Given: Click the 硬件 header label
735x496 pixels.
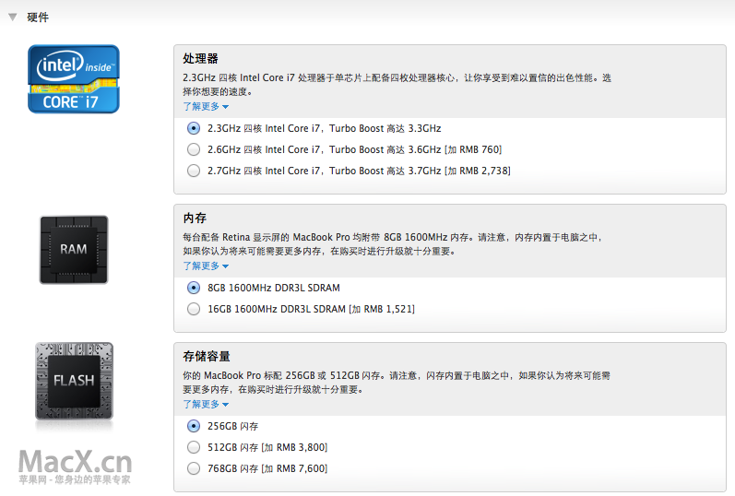Looking at the screenshot, I should [38, 18].
